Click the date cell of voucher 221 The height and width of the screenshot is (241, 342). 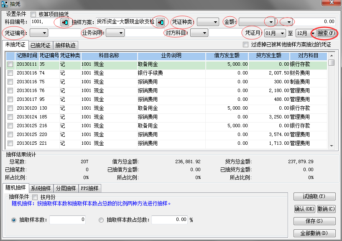click(27, 143)
